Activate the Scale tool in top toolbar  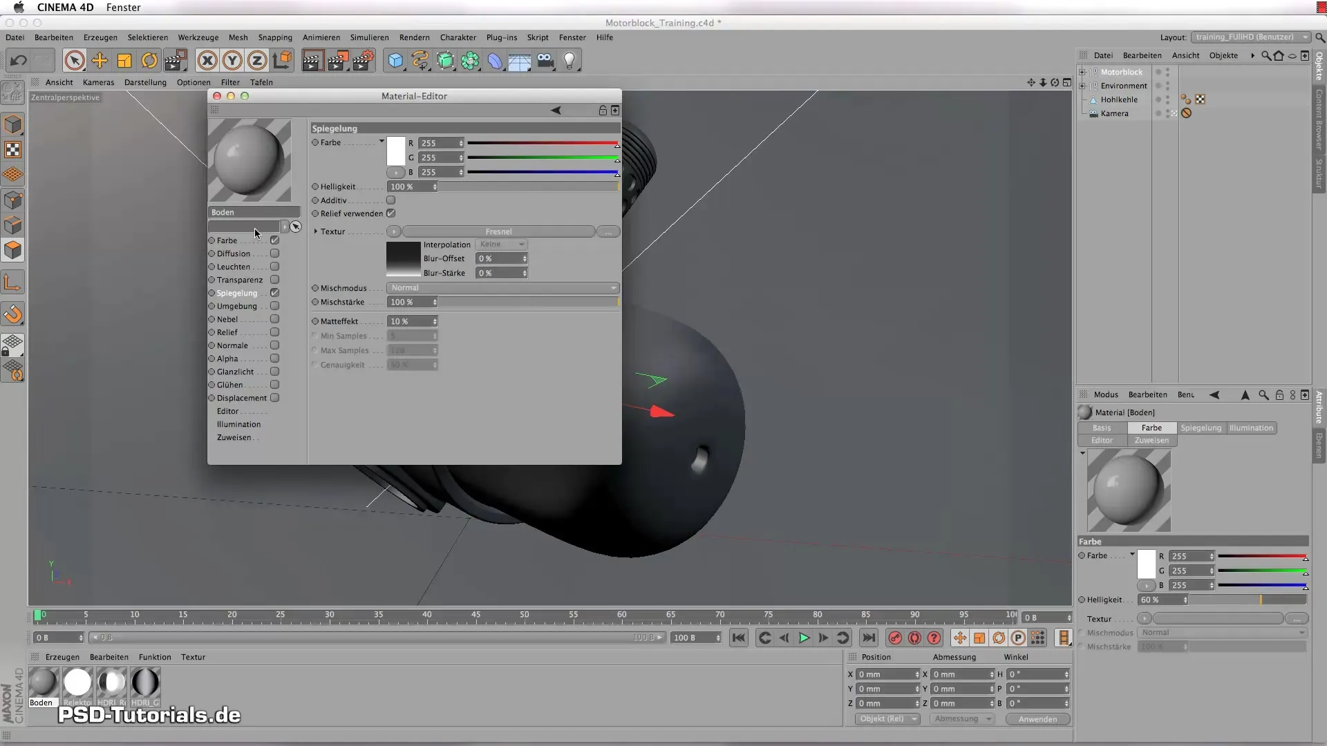point(124,61)
